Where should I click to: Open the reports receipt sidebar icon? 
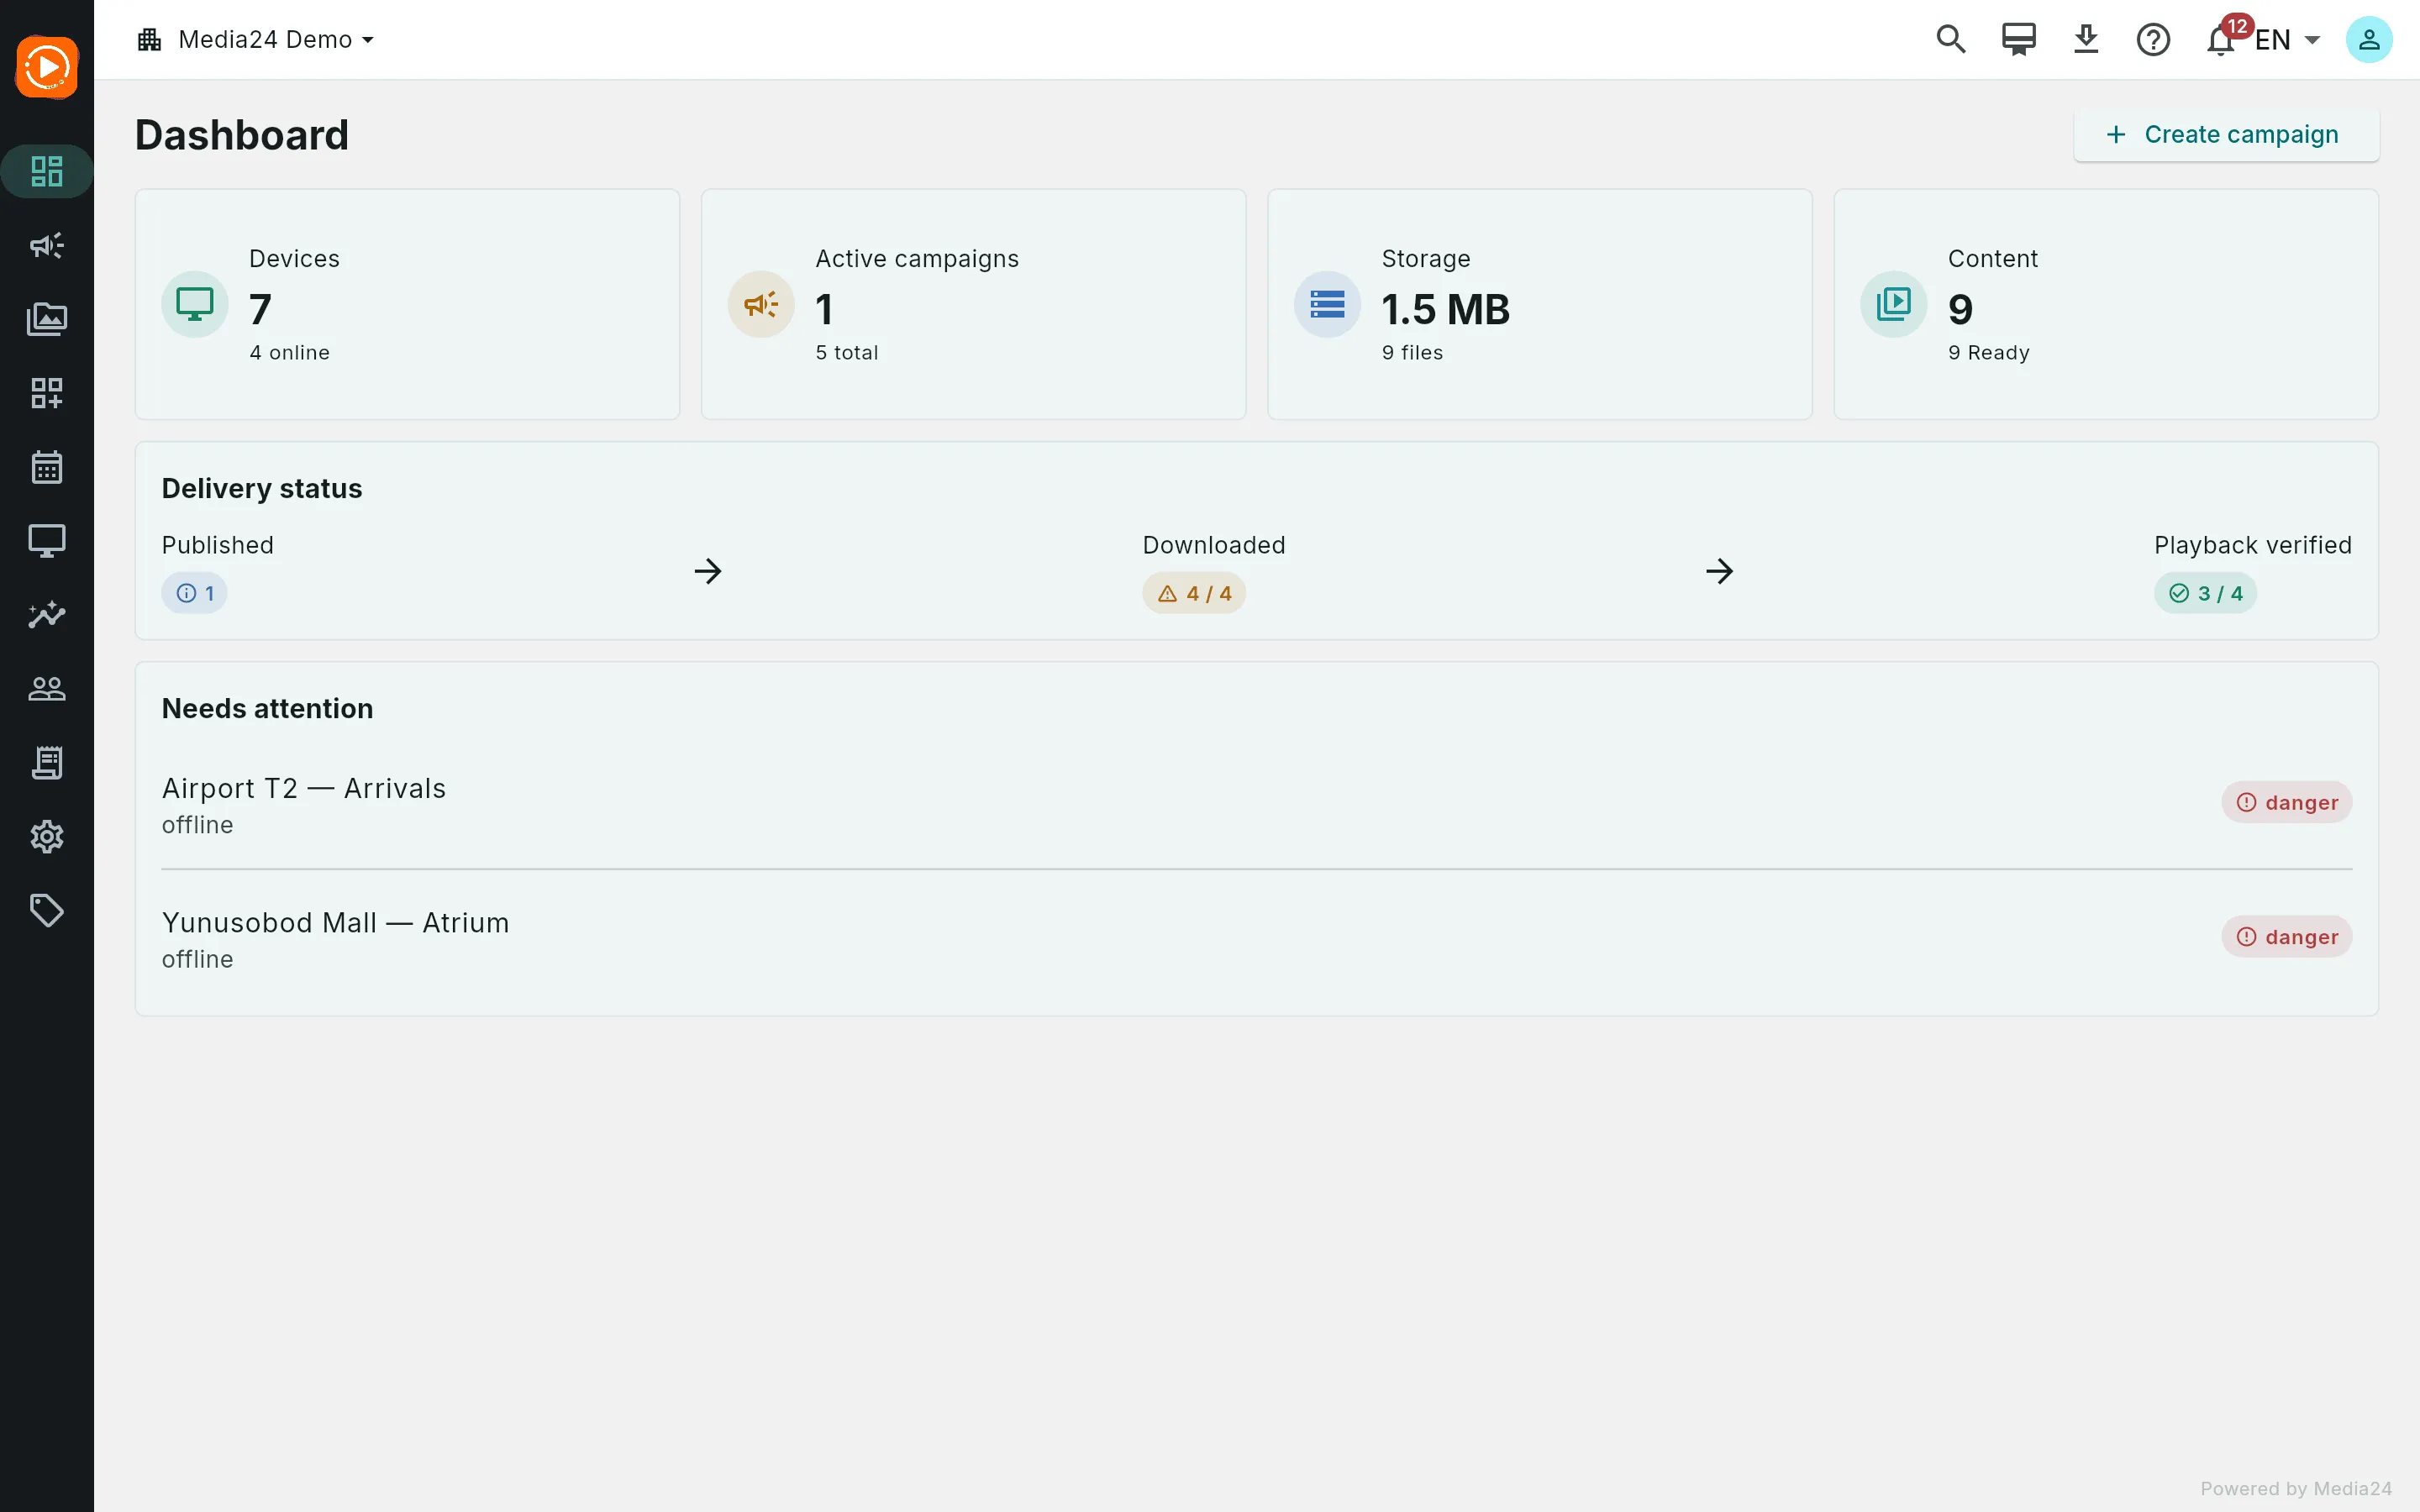tap(47, 763)
